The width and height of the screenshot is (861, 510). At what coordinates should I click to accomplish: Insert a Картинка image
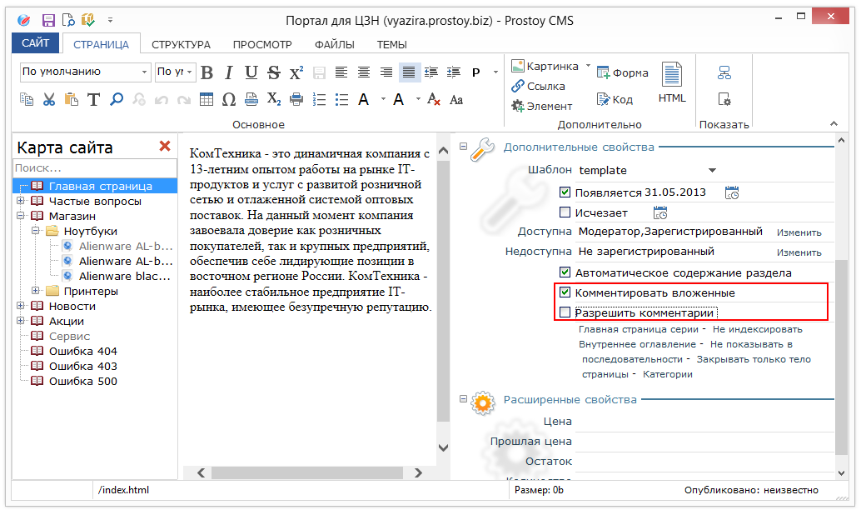point(545,66)
